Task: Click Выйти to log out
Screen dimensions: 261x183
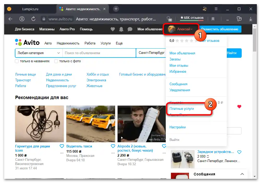Action: [174, 140]
